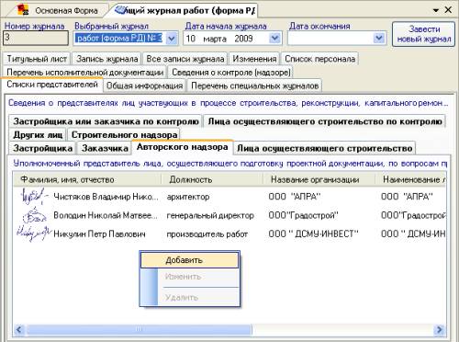Click the signature image for Никулин
The width and height of the screenshot is (459, 342).
pos(34,234)
